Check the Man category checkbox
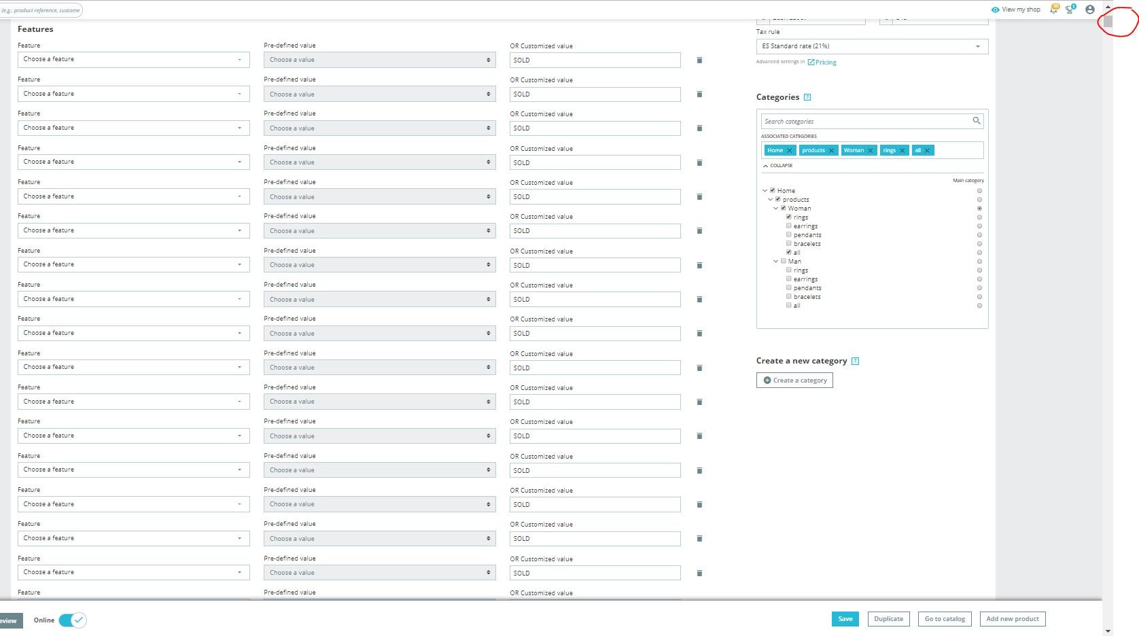This screenshot has width=1139, height=636. [x=784, y=261]
